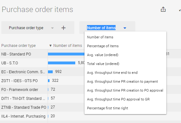Select Percentage of items from menu
The width and height of the screenshot is (181, 123).
pos(103,46)
